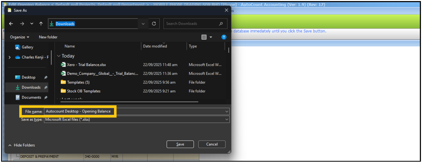The width and height of the screenshot is (422, 163).
Task: Click Excel icon of Demo_Company file
Action: [x=63, y=73]
